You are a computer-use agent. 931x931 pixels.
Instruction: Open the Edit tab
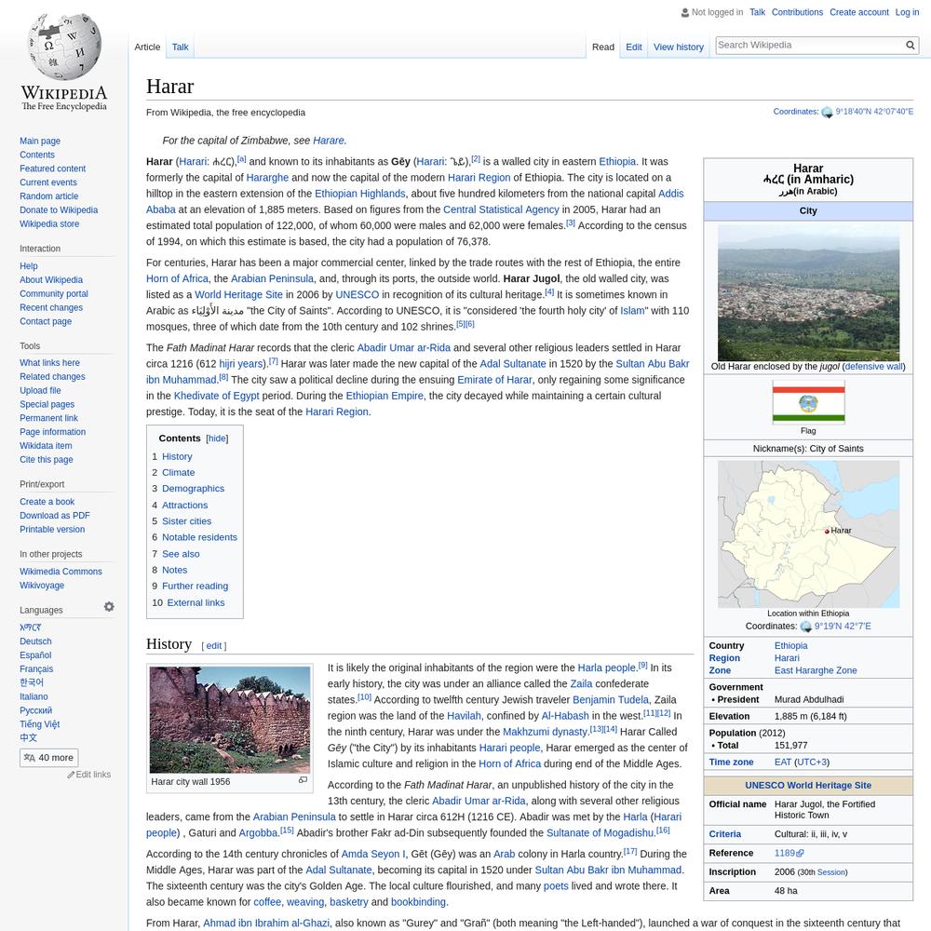[633, 47]
